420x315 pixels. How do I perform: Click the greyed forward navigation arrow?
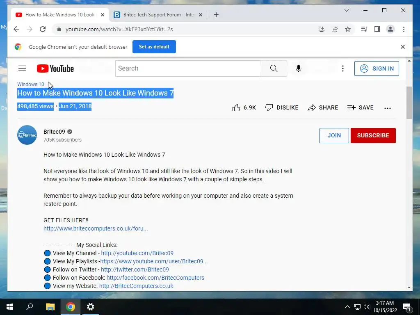[30, 29]
